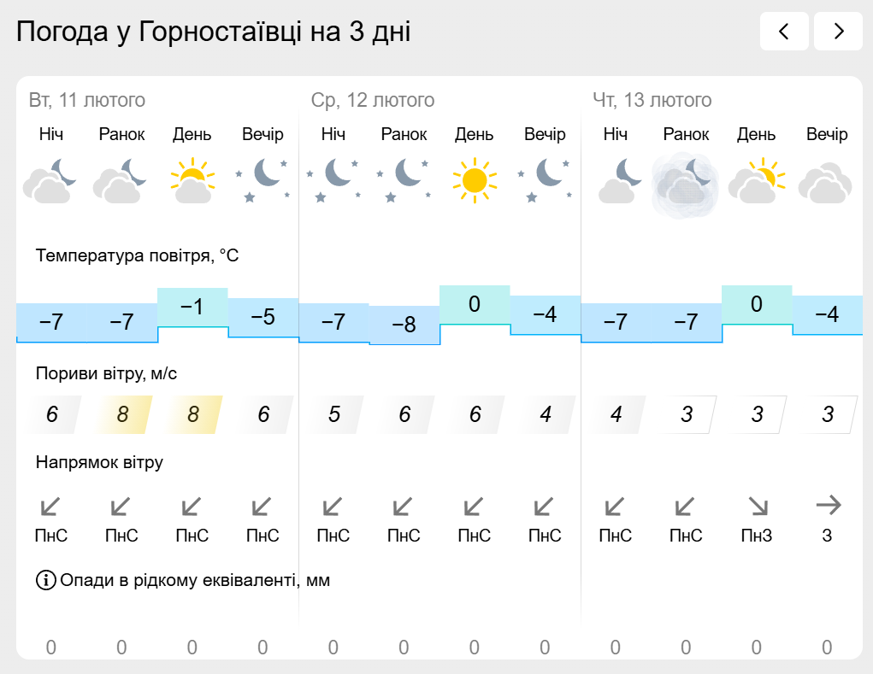Click Thursday morning wind gust value 3
The width and height of the screenshot is (873, 674).
pyautogui.click(x=687, y=414)
